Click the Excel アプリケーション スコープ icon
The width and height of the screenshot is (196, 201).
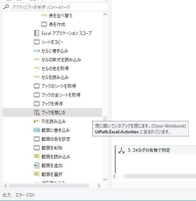(37, 33)
